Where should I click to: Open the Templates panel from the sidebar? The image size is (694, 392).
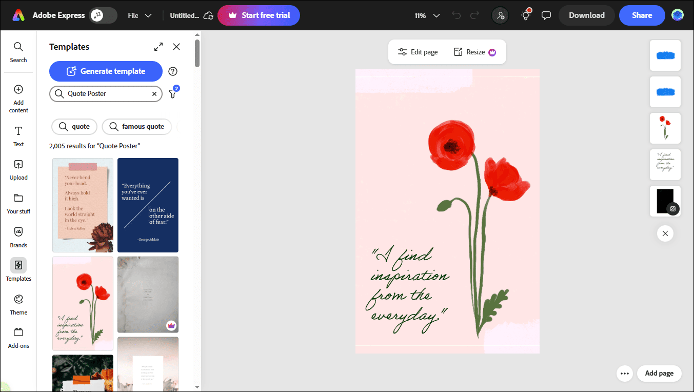(x=18, y=271)
